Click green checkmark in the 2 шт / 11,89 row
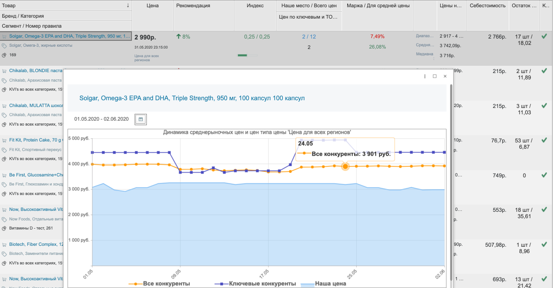The height and width of the screenshot is (288, 553). (544, 71)
